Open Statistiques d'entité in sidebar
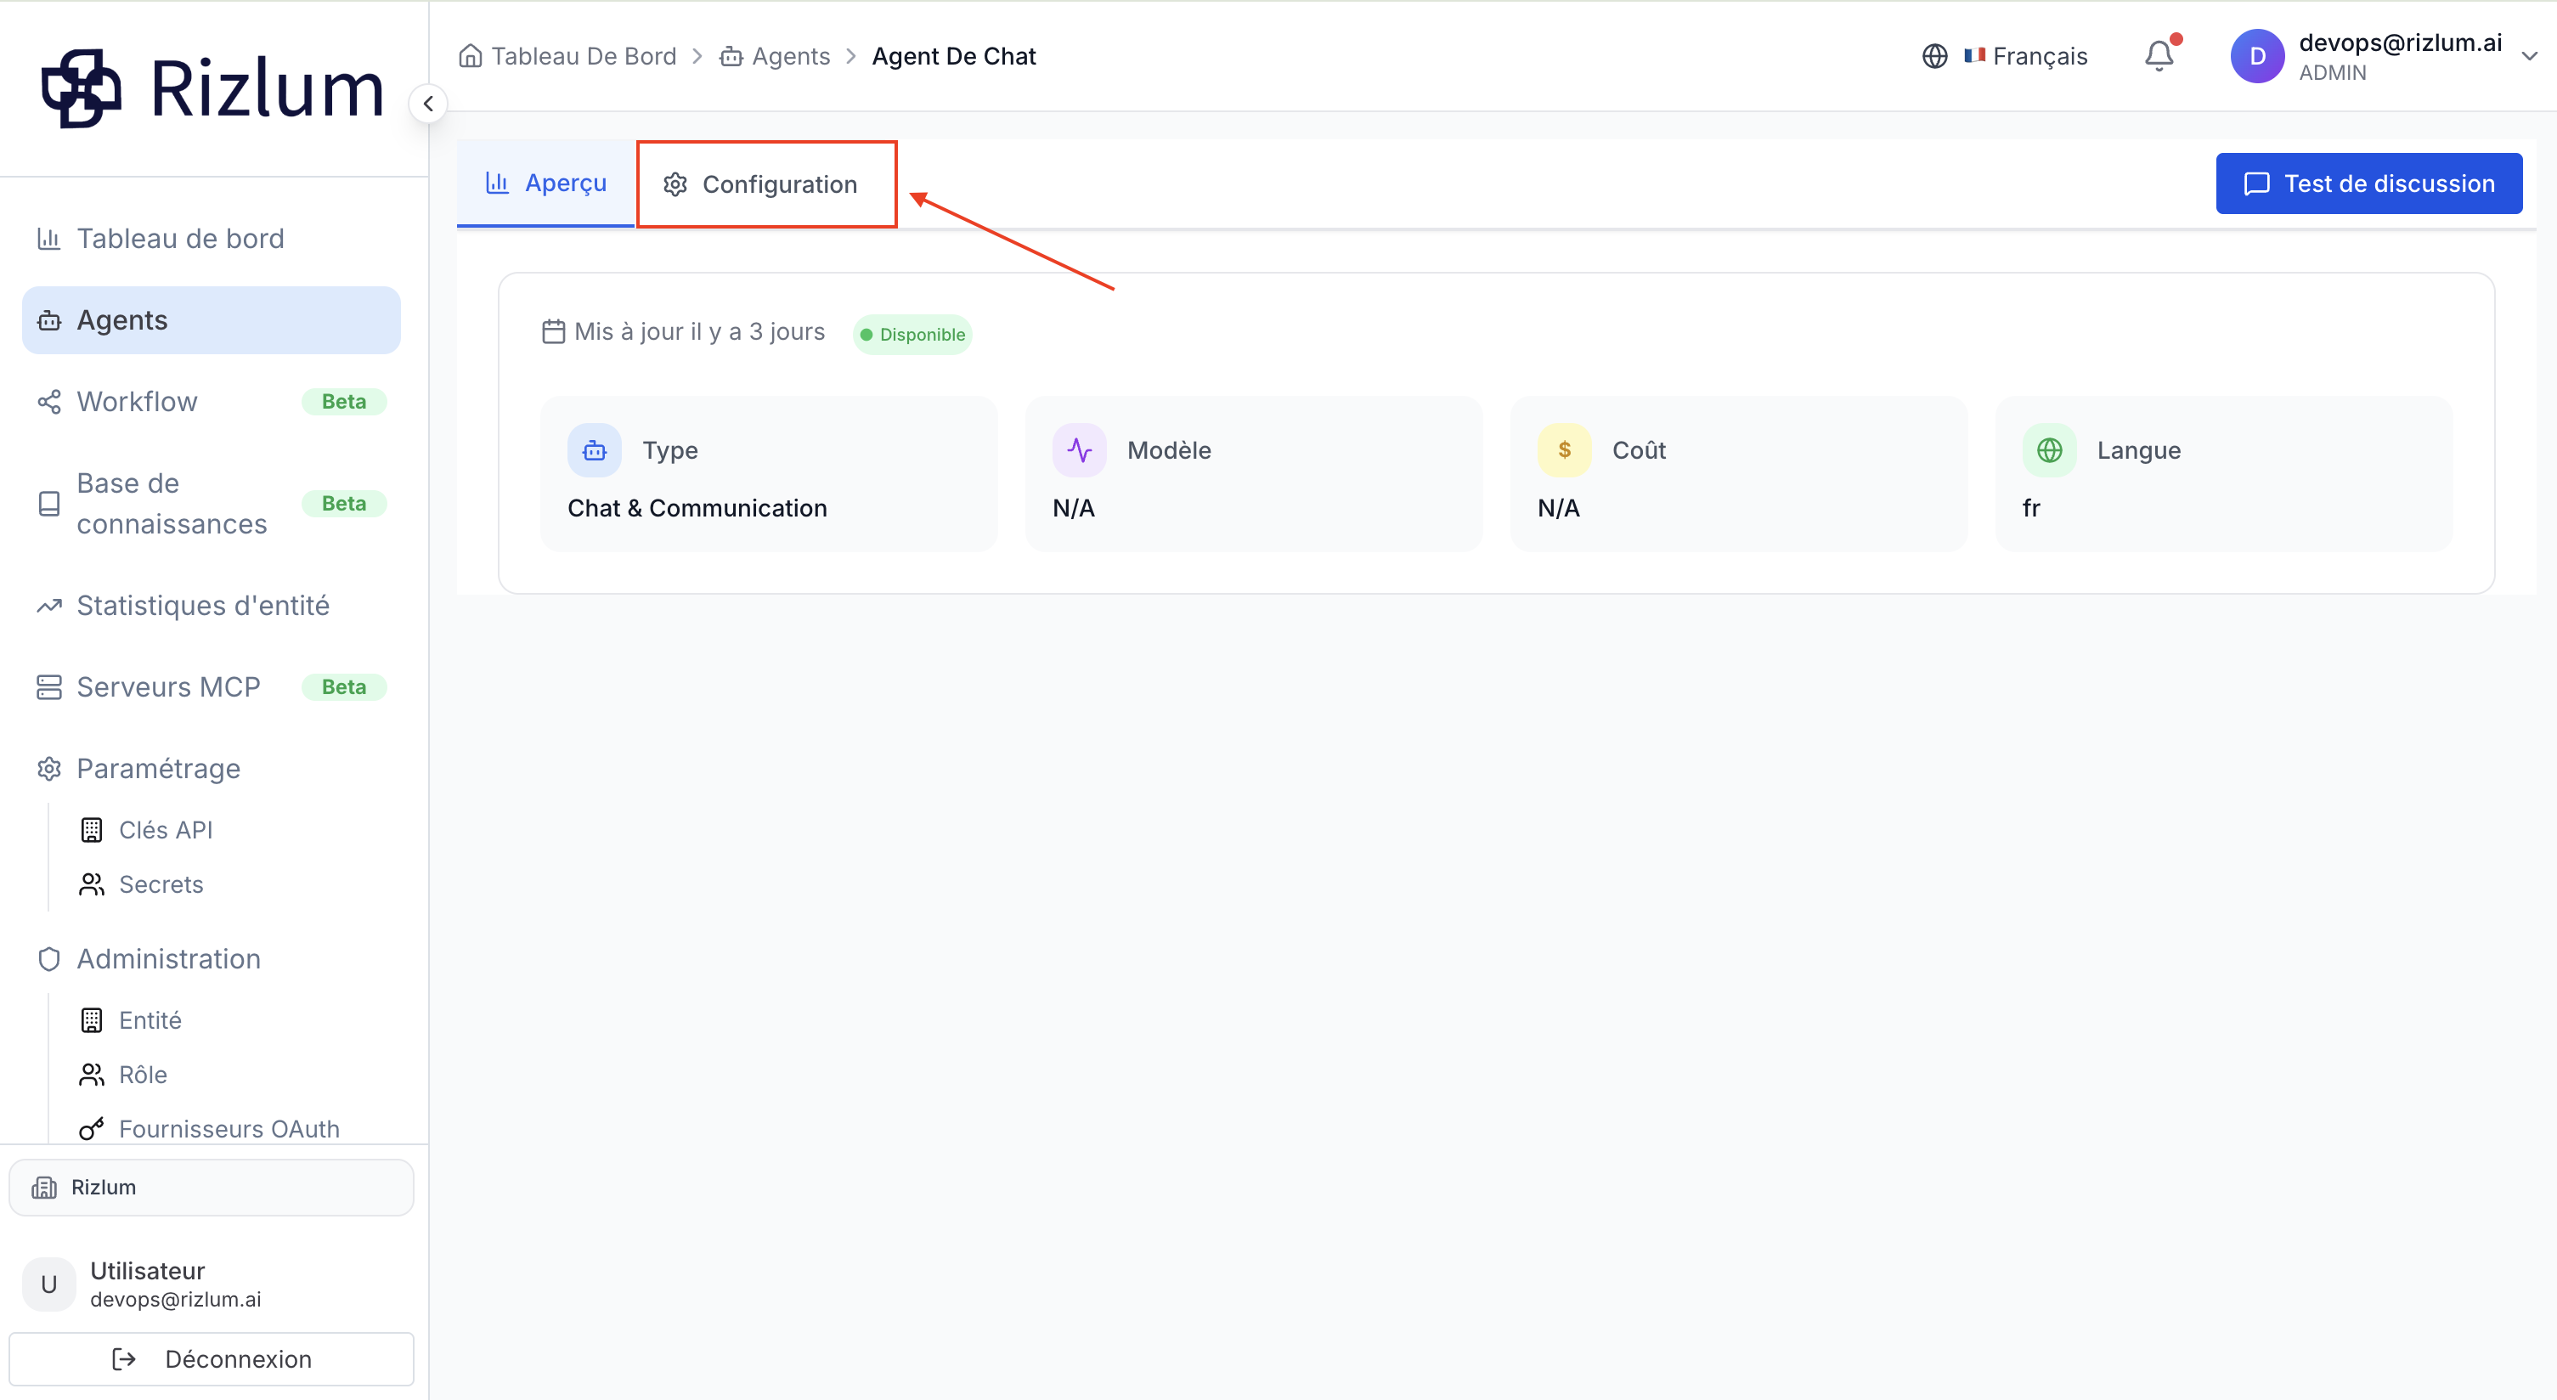The width and height of the screenshot is (2557, 1400). click(x=212, y=605)
